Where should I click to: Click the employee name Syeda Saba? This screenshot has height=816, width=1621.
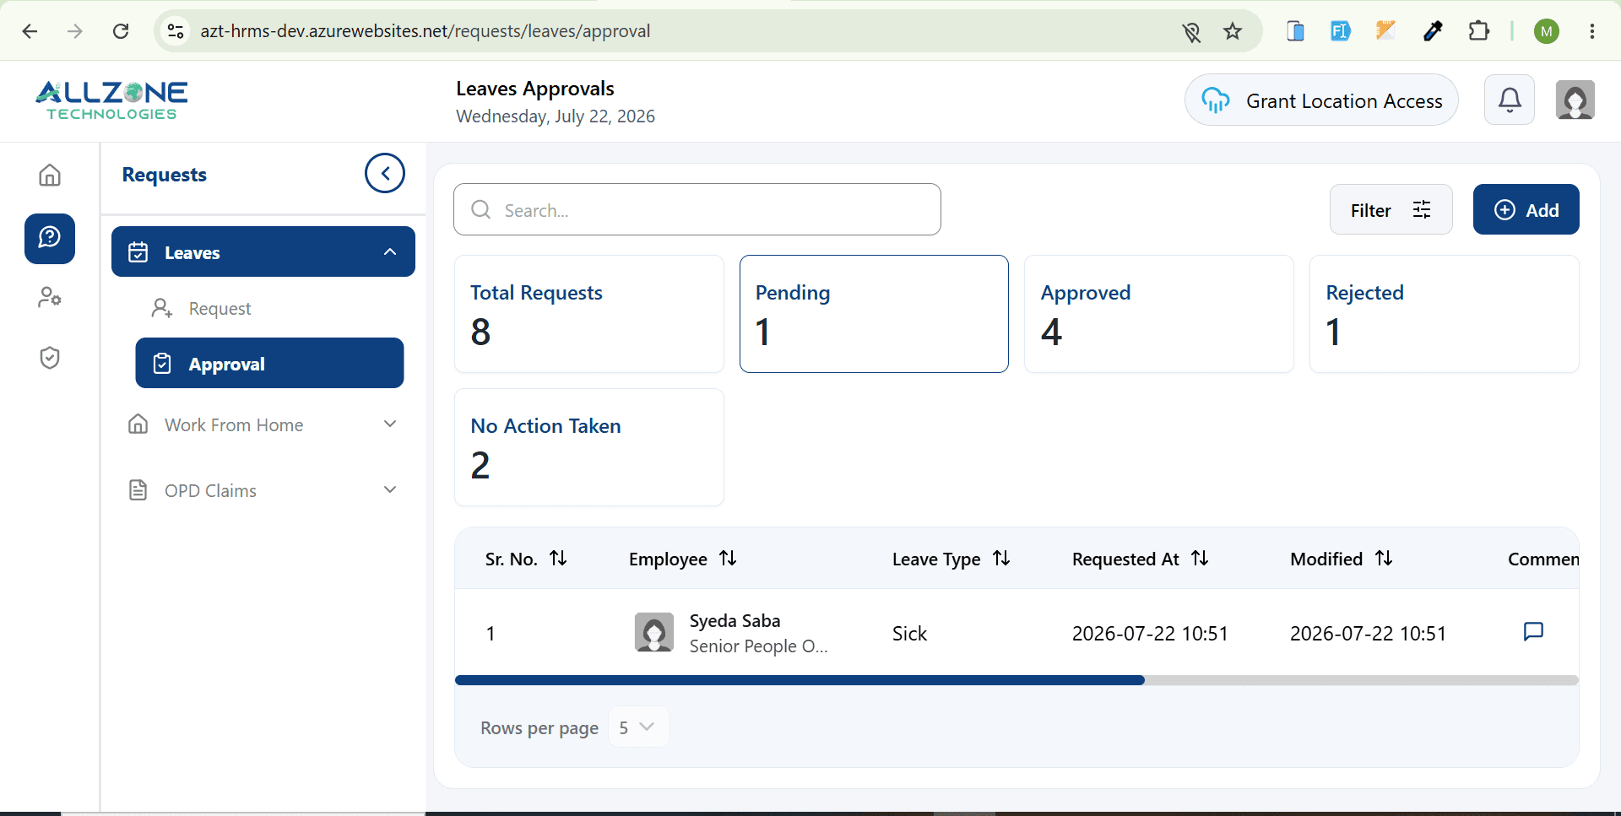(735, 621)
